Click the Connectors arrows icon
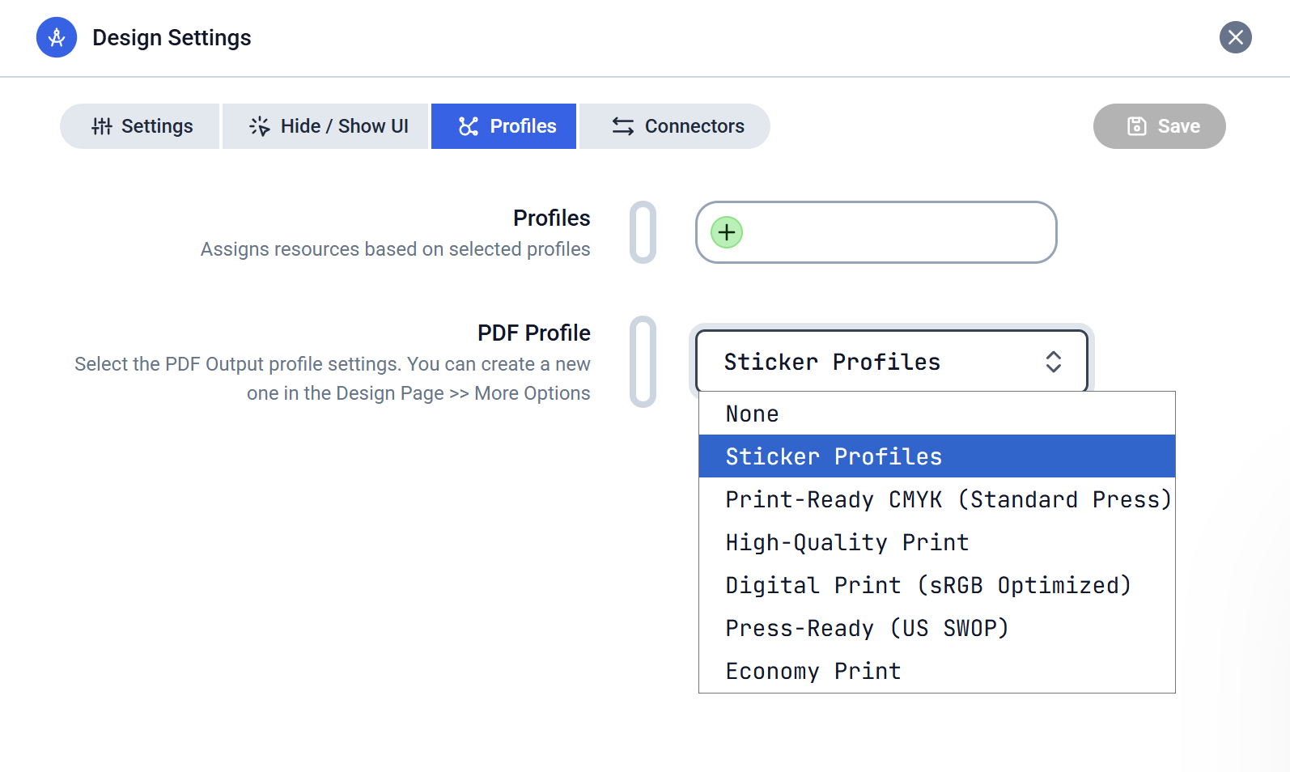Screen dimensions: 1290x772 (x=622, y=126)
